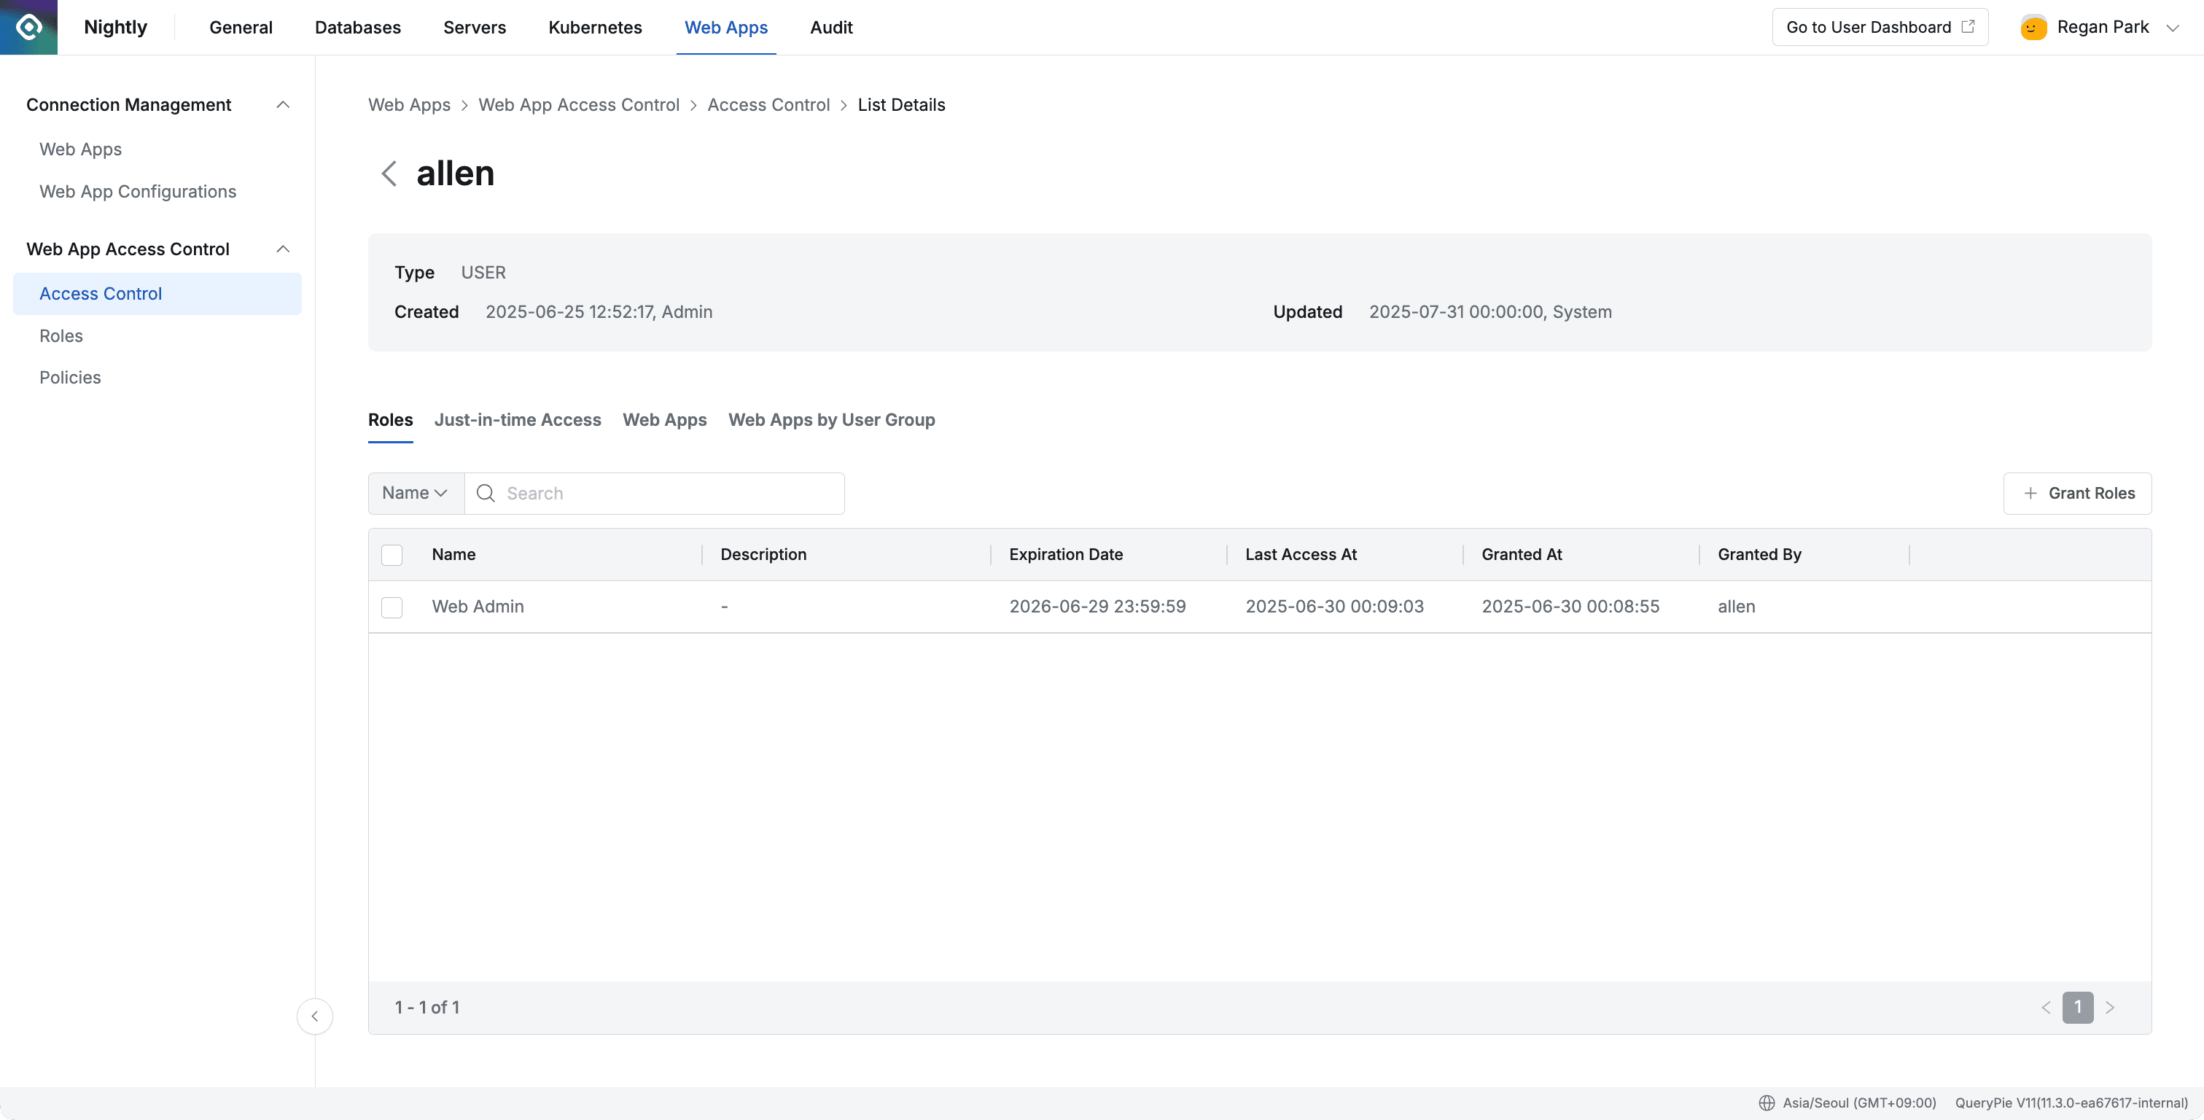This screenshot has width=2204, height=1120.
Task: Switch to the Just-in-time Access tab
Action: (518, 420)
